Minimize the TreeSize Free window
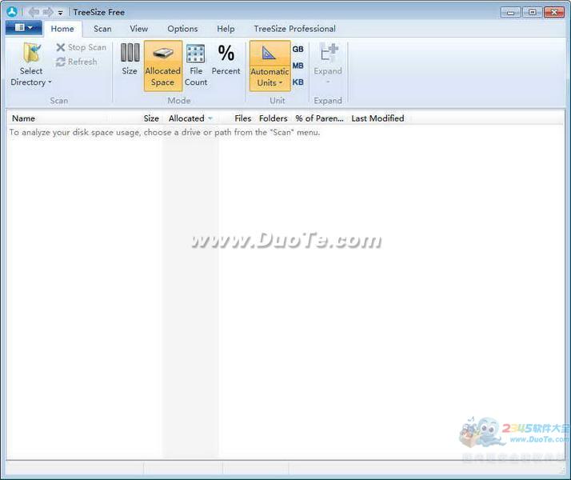571x480 pixels. pyautogui.click(x=511, y=12)
